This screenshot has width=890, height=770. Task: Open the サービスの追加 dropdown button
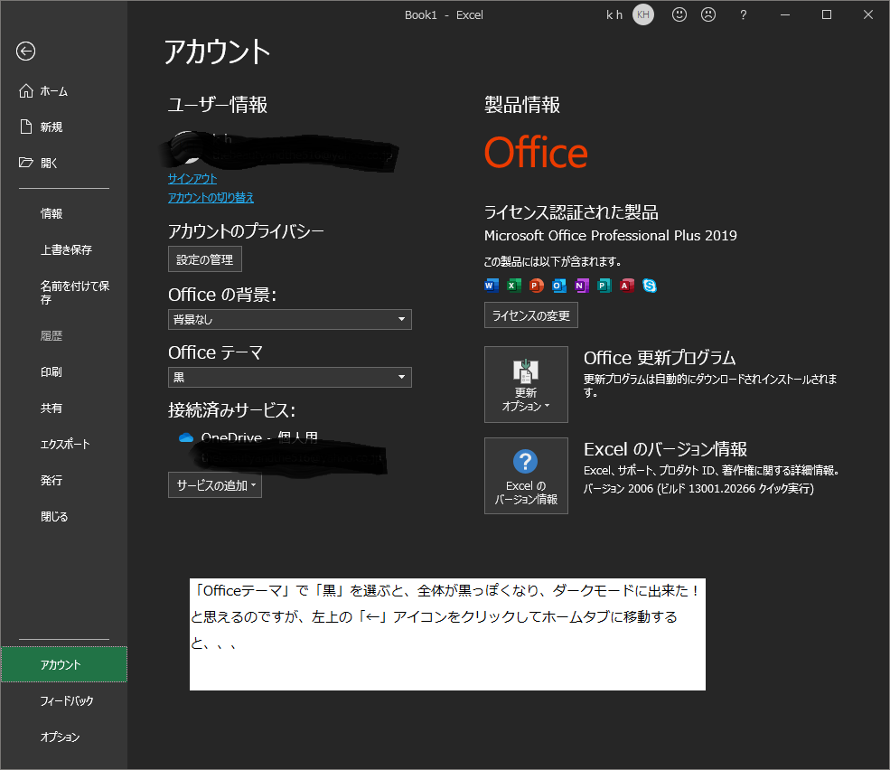click(x=215, y=485)
